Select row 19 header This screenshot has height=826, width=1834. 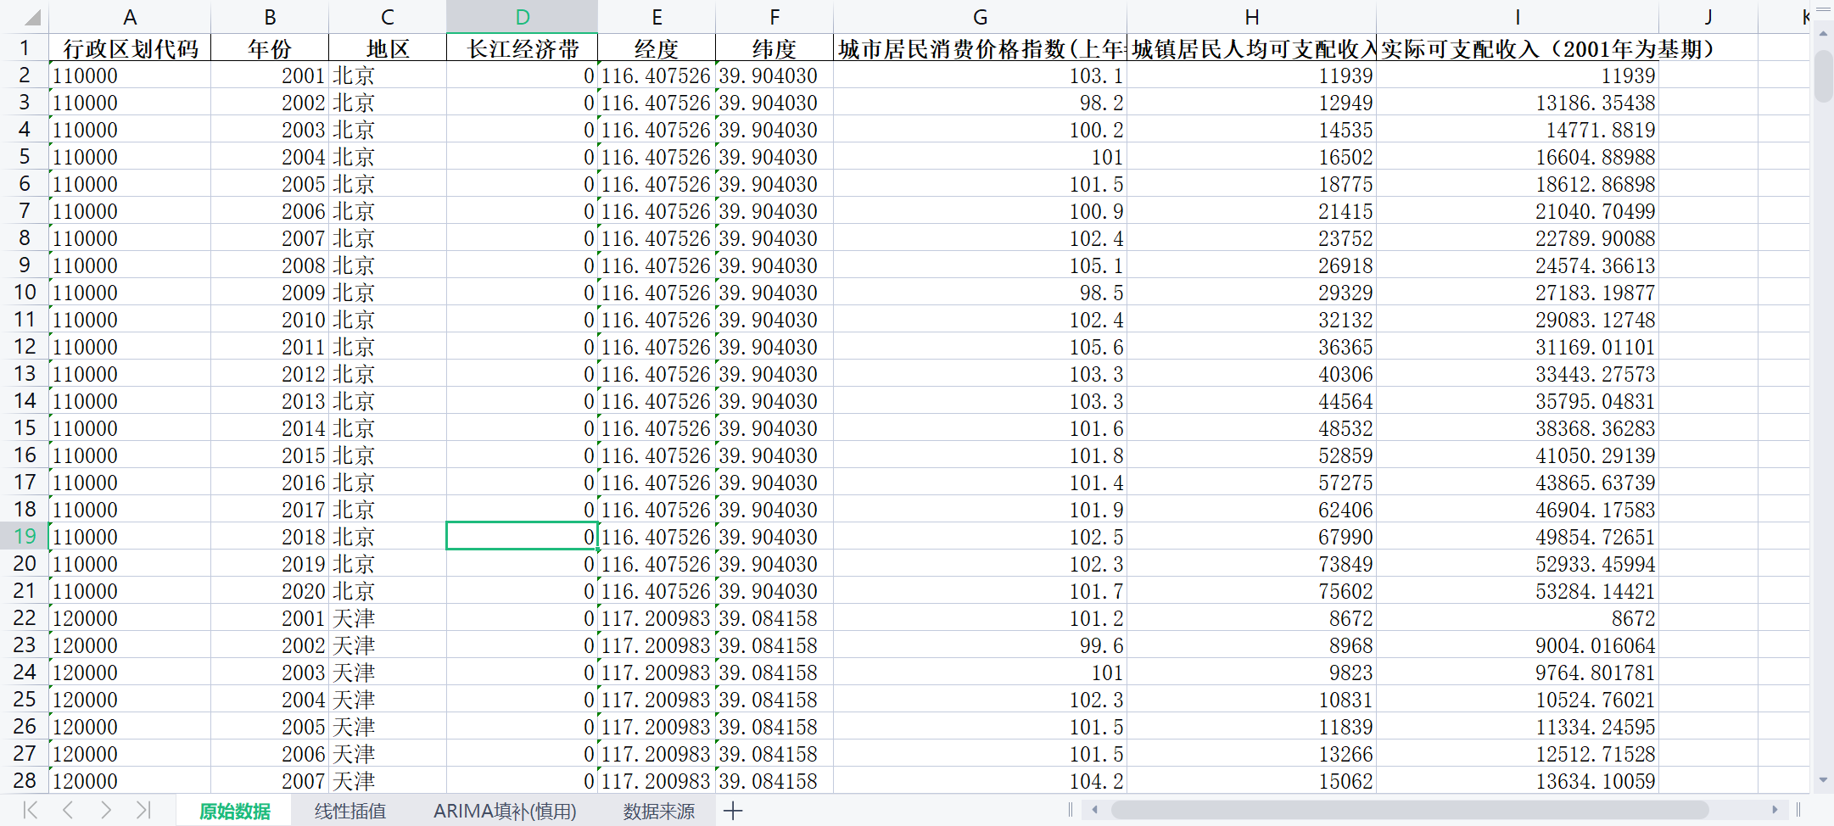(x=25, y=536)
